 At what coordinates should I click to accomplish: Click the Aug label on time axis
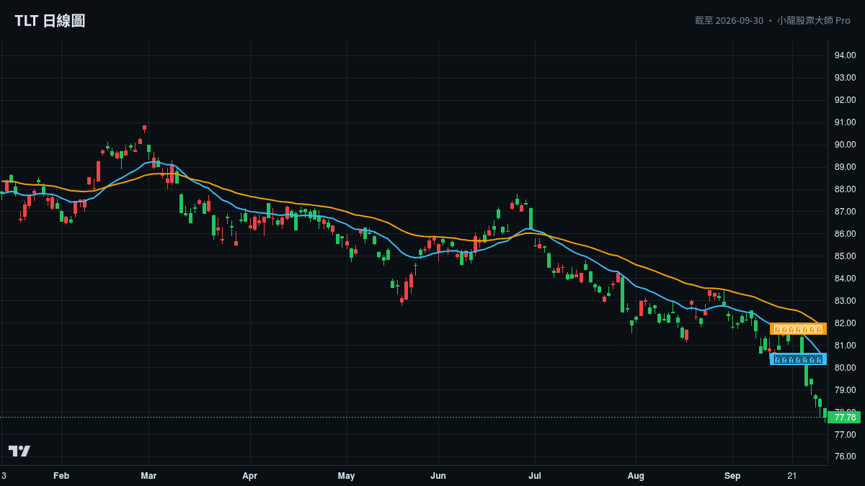636,476
